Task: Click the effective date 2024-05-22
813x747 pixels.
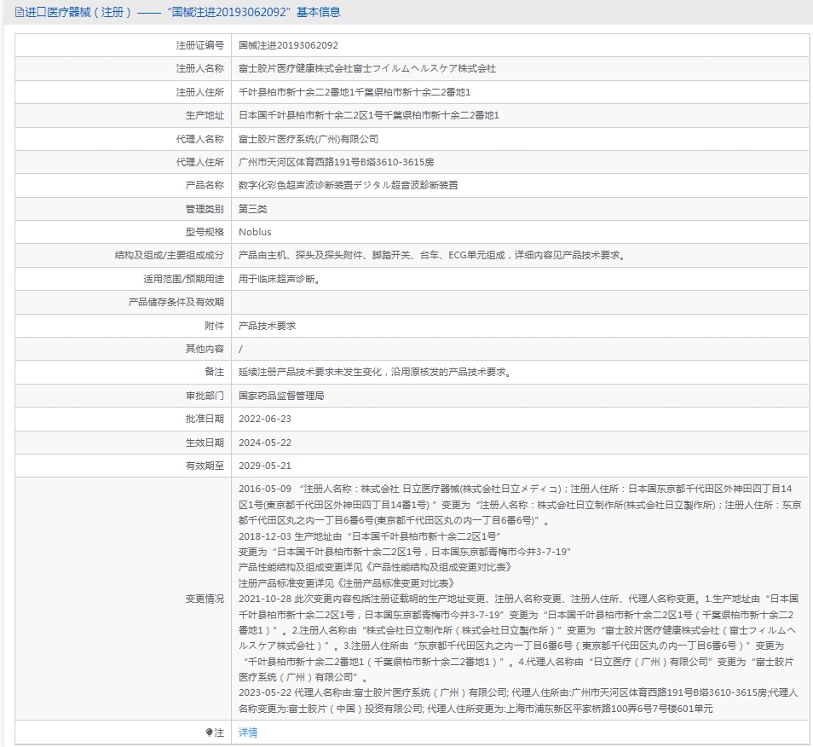Action: 265,443
